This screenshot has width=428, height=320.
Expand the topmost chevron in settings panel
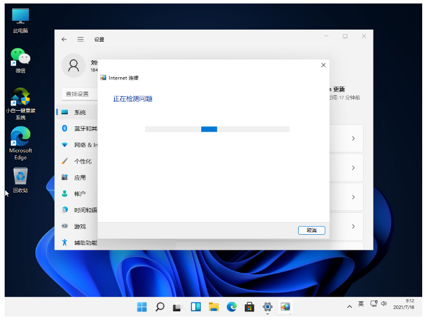353,139
